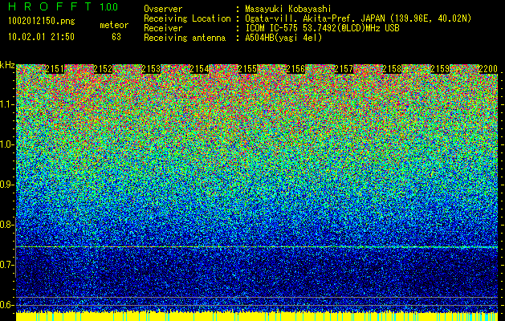This screenshot has height=321, width=505.
Task: Click the HROFFT 1.0.0 title text
Action: (63, 6)
